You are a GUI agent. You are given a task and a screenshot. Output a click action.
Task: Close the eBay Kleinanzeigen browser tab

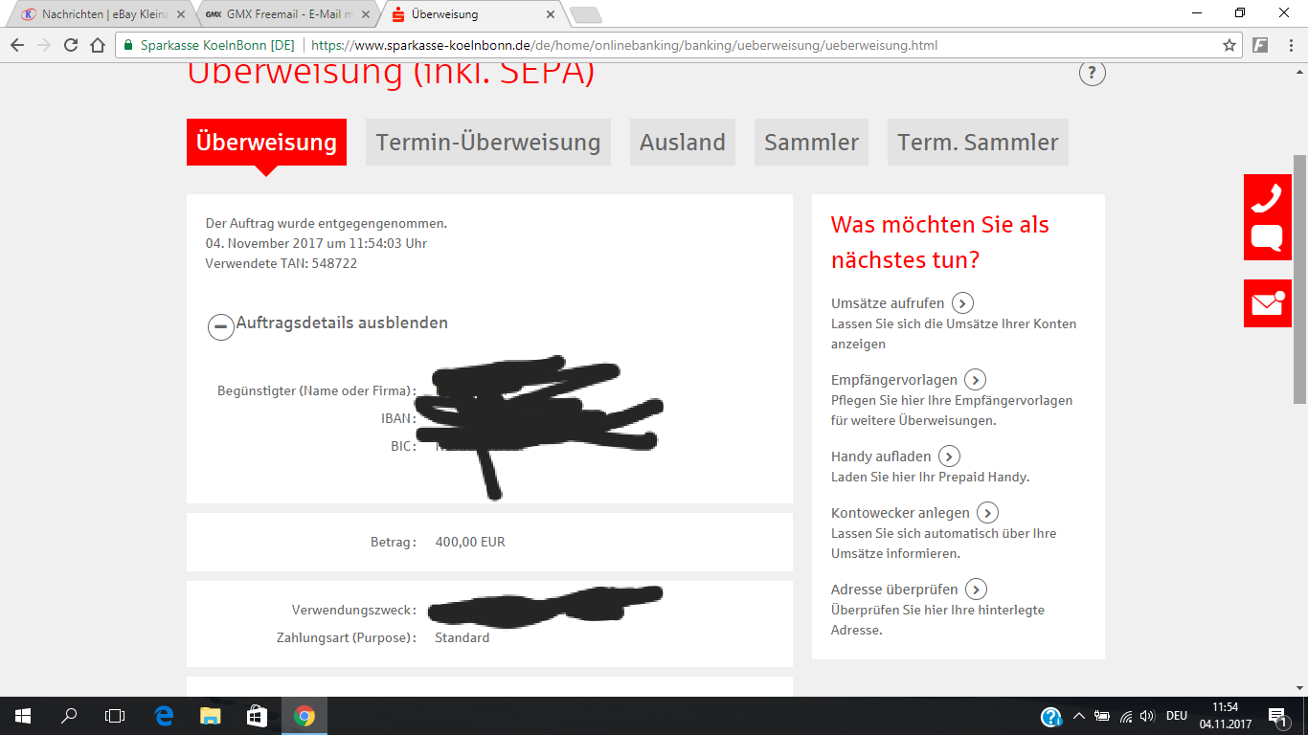(x=181, y=14)
